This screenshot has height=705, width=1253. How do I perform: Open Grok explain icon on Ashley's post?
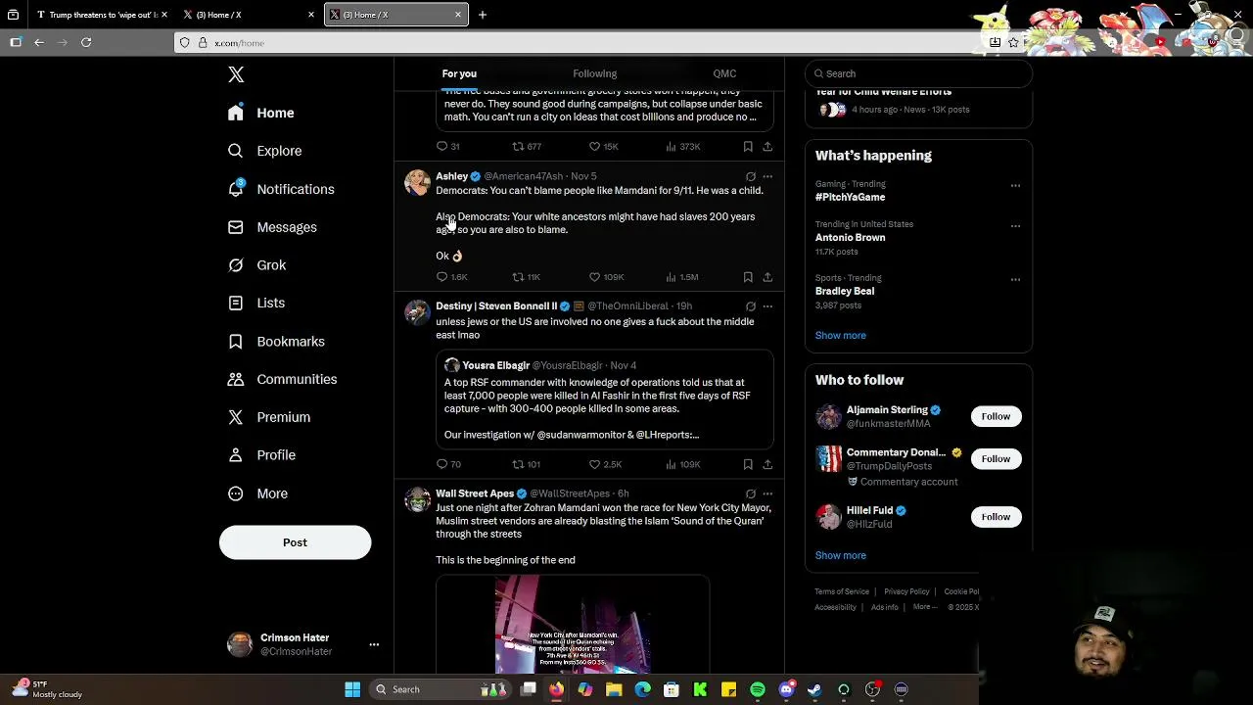(751, 177)
